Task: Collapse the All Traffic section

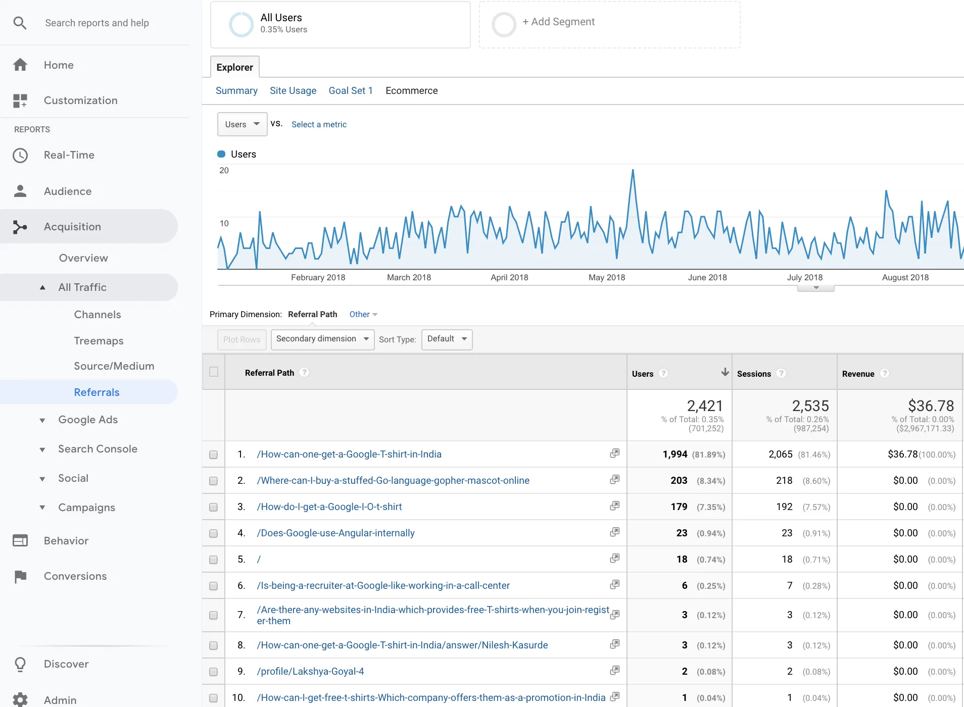Action: pos(42,287)
